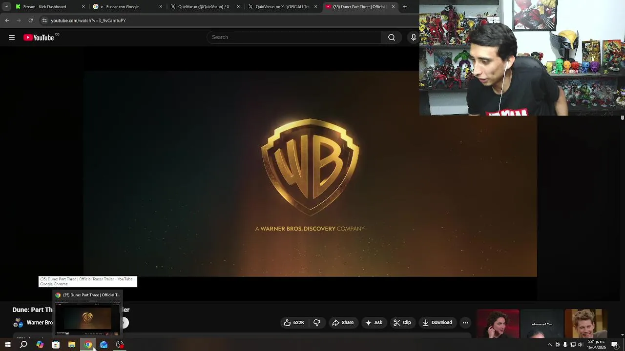Click the Ask button under the video

pos(374,323)
